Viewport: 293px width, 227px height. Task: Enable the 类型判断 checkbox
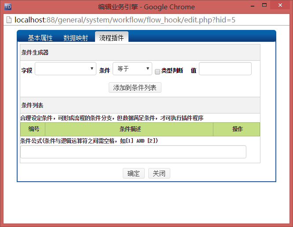coord(157,72)
